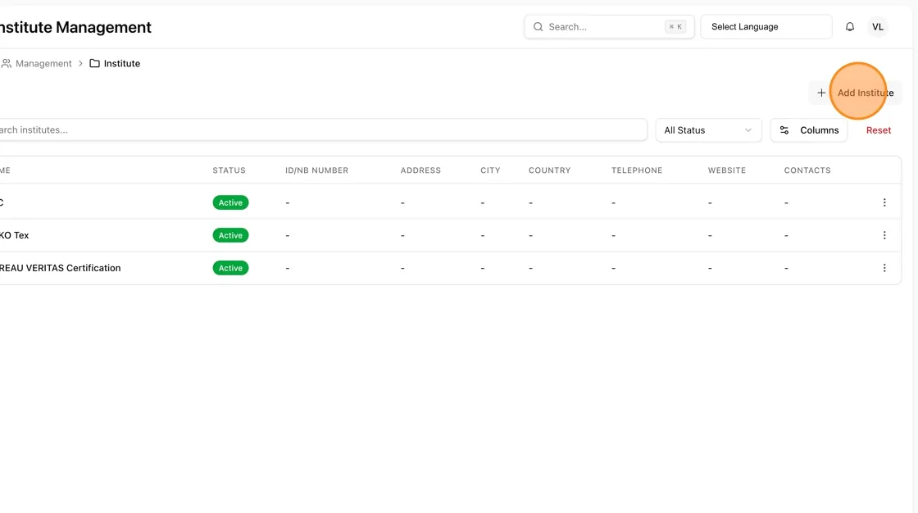This screenshot has height=513, width=918.
Task: Click the plus icon of Add Institute
Action: pos(821,93)
